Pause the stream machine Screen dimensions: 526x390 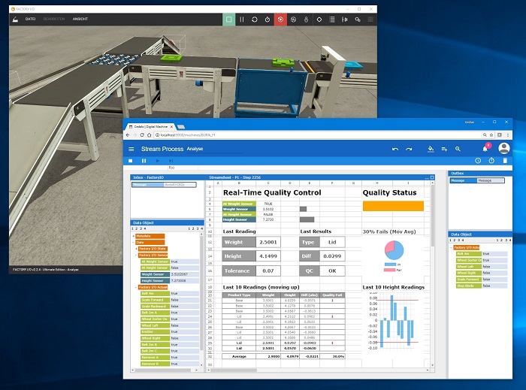[144, 161]
